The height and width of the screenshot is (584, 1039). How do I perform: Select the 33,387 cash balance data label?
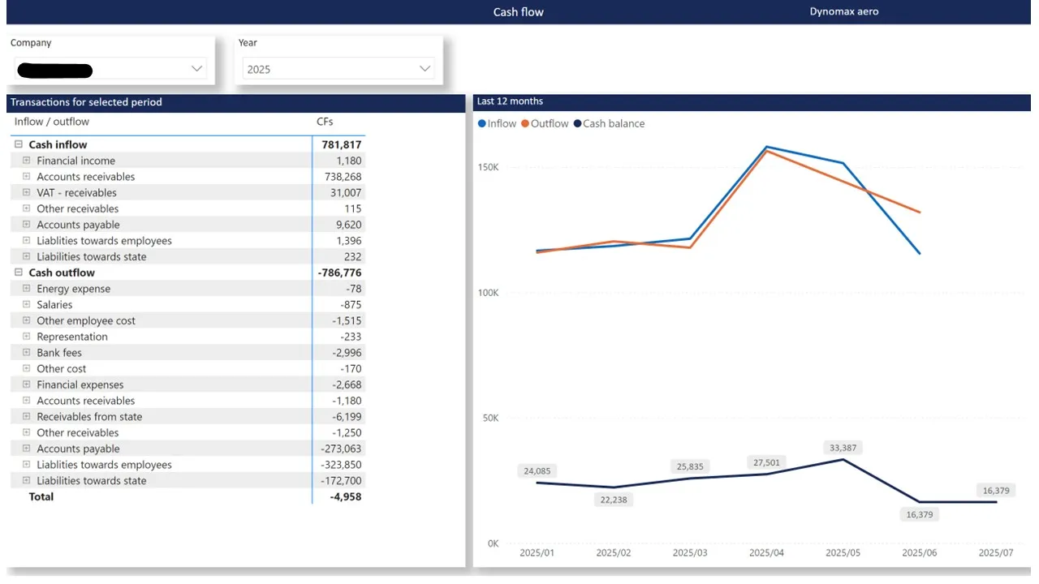coord(843,448)
